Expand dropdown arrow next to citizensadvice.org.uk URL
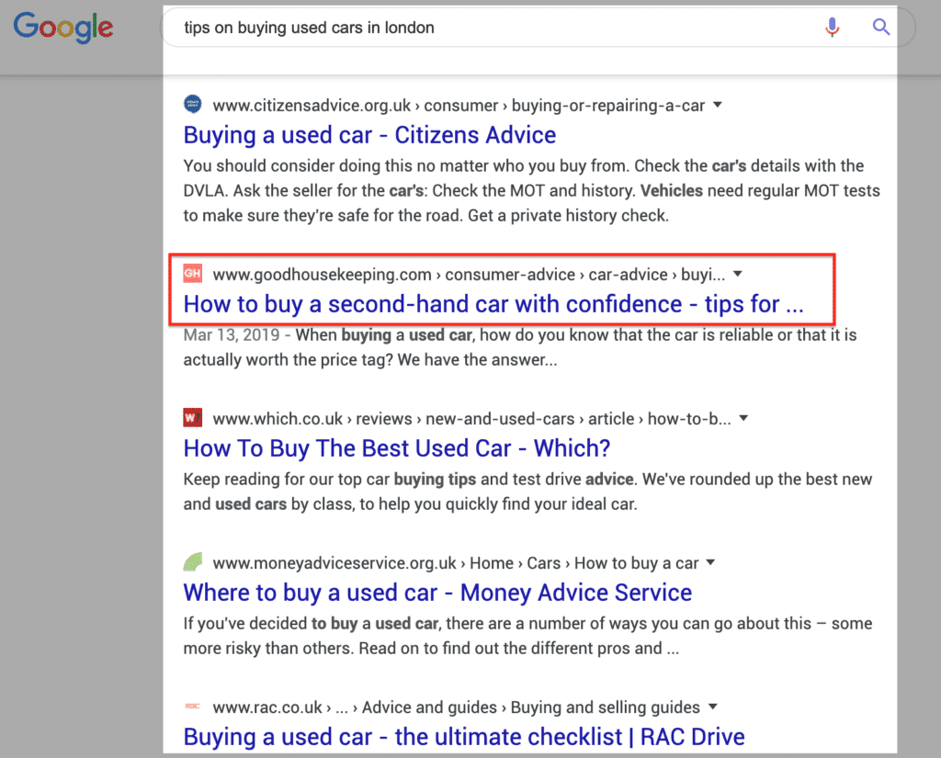Screen dimensions: 941x758 point(717,105)
